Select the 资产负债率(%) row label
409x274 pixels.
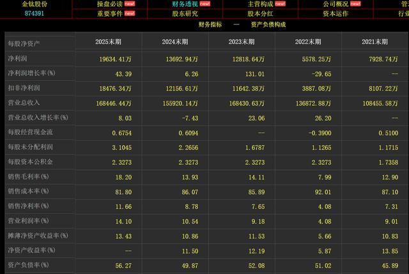click(28, 265)
